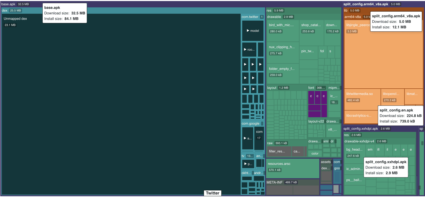
Task: Click the libopencl library block
Action: point(392,97)
